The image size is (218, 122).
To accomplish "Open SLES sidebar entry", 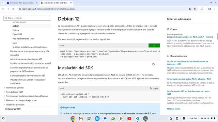I will click(15, 43).
